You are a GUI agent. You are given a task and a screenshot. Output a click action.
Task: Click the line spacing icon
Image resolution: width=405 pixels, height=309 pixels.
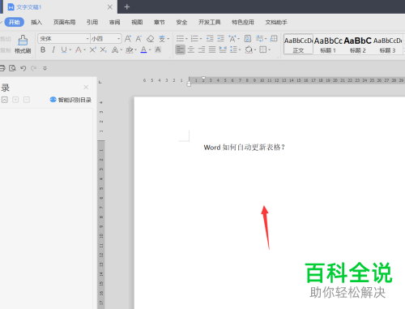233,49
